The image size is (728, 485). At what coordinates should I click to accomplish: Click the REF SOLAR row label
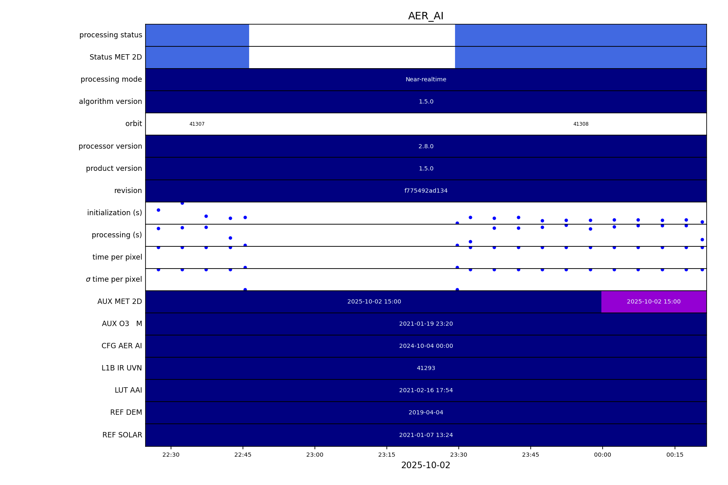point(122,435)
